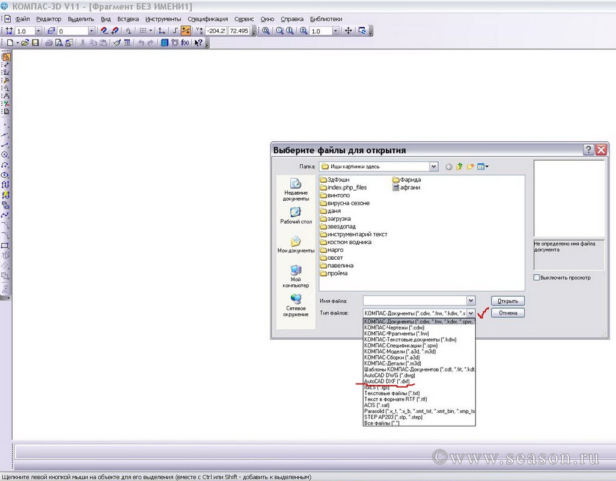Viewport: 616px width, 481px height.
Task: Expand the 'Папка' folder location dropdown
Action: point(433,167)
